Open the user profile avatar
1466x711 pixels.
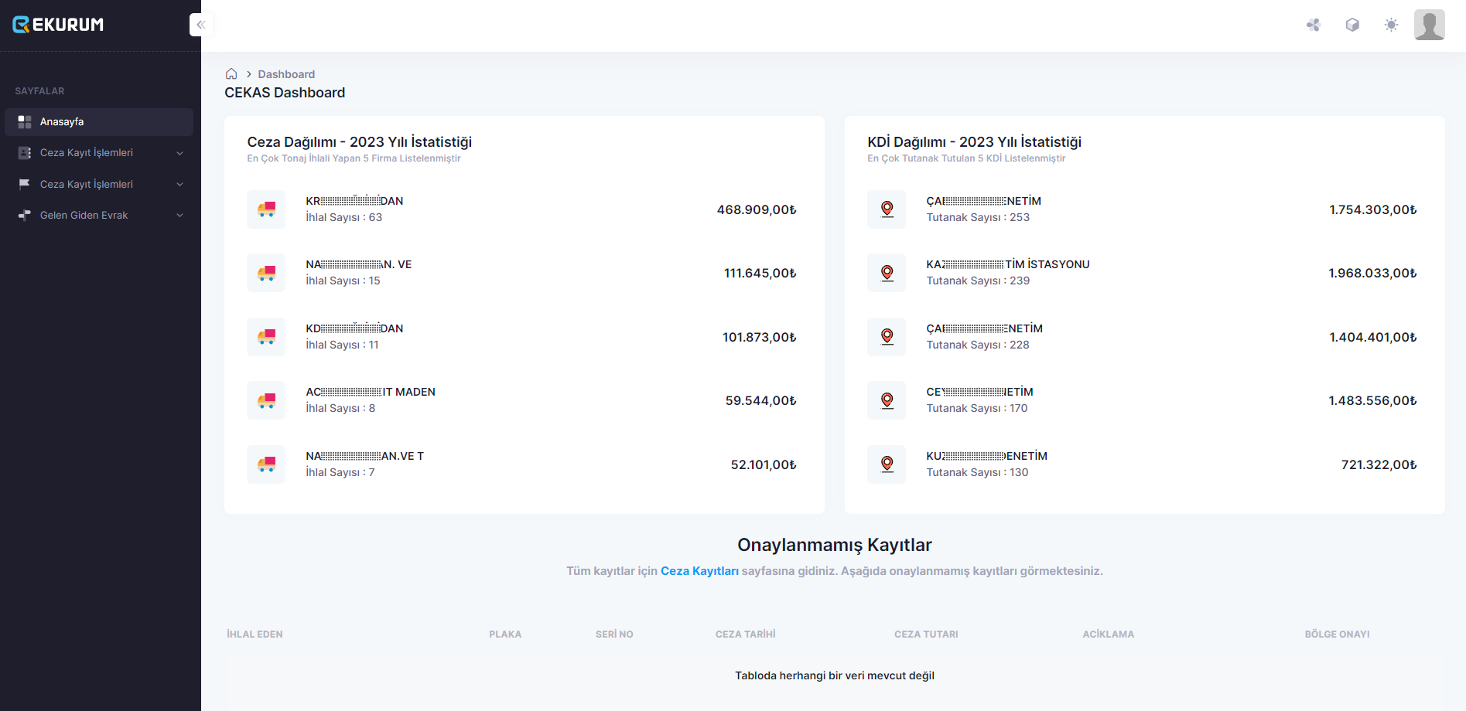point(1429,25)
